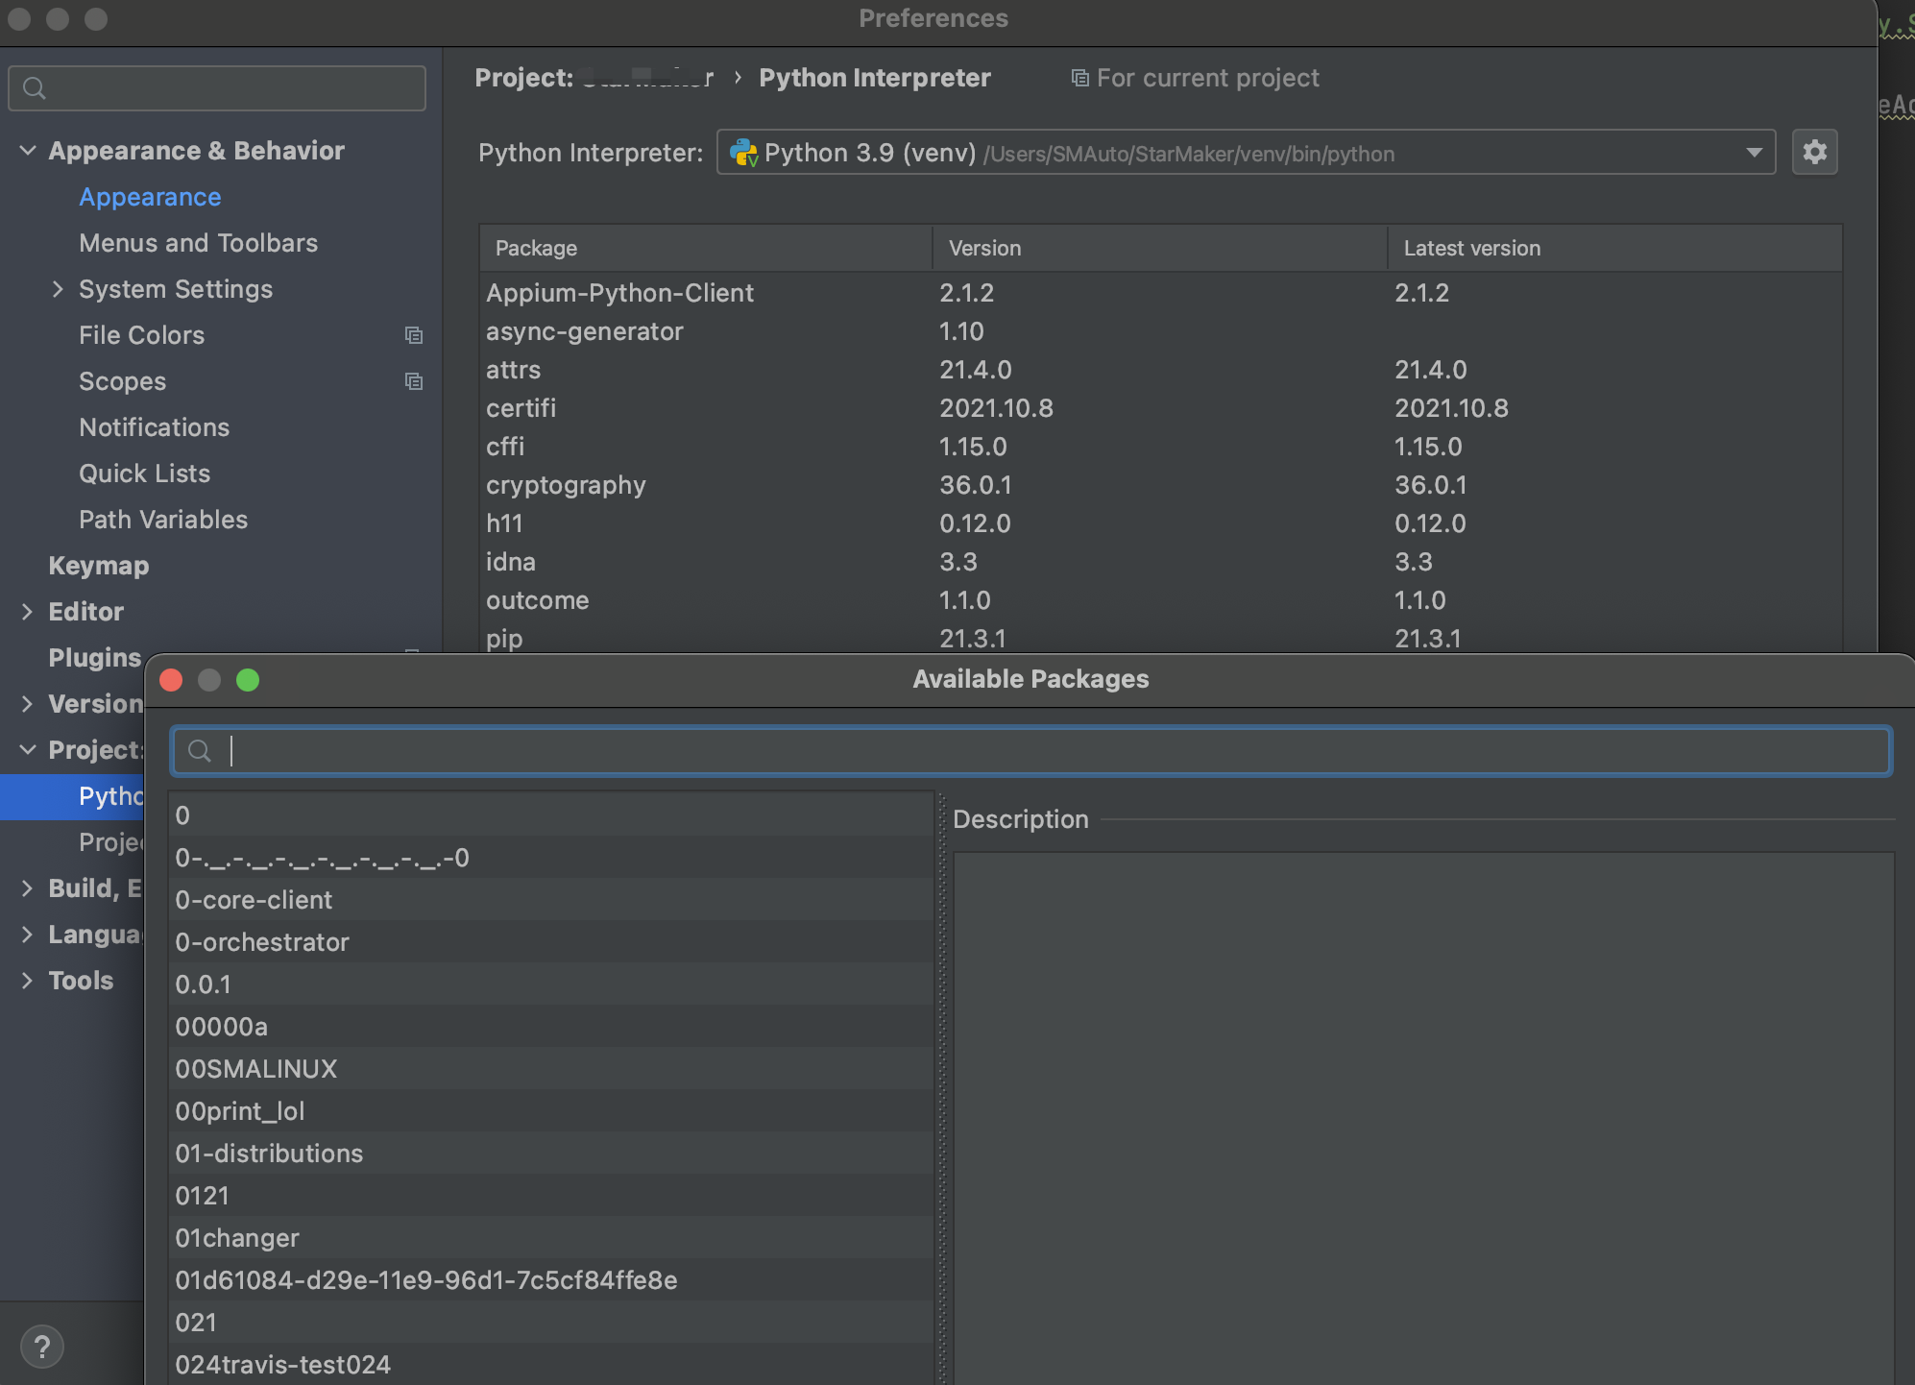The width and height of the screenshot is (1915, 1385).
Task: Select the cryptography package row
Action: tap(566, 485)
